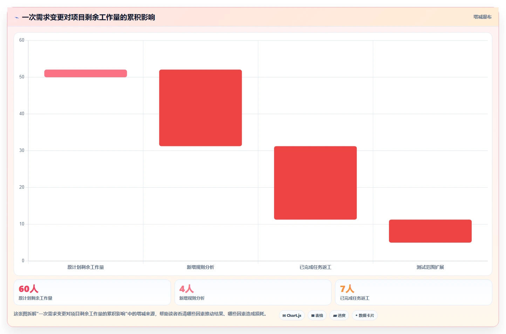This screenshot has width=506, height=334.
Task: Select the 进度 tag chip
Action: click(x=339, y=315)
